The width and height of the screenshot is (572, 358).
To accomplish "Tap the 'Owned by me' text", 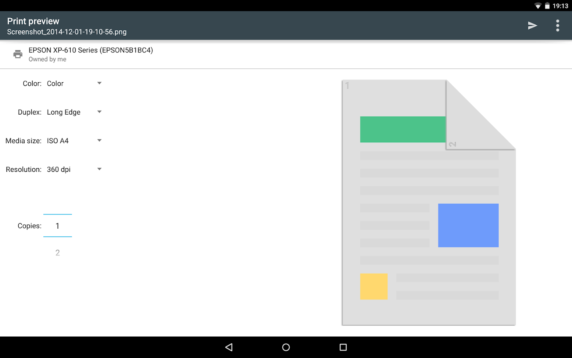I will (47, 59).
